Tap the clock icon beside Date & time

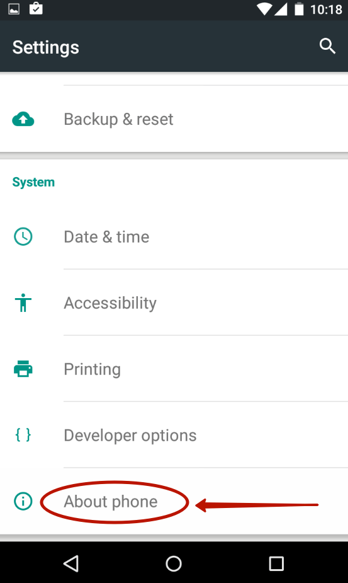pos(23,237)
